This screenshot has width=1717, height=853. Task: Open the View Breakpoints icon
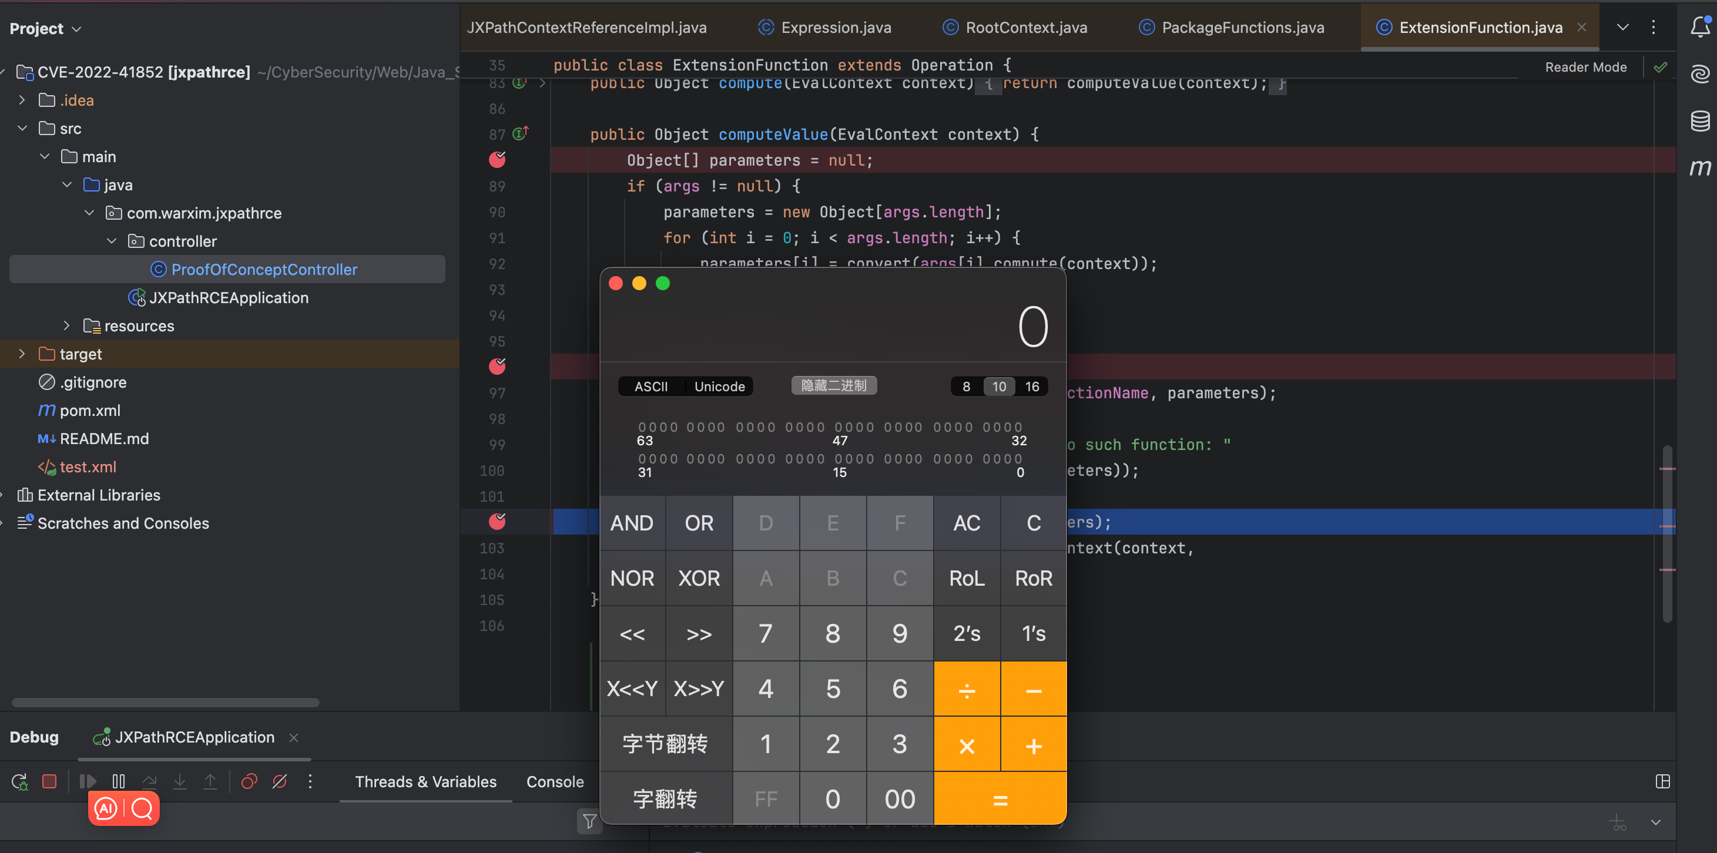[249, 781]
